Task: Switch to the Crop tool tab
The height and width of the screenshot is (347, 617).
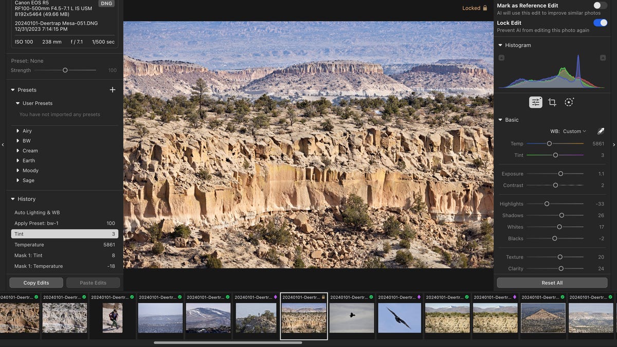Action: point(552,102)
